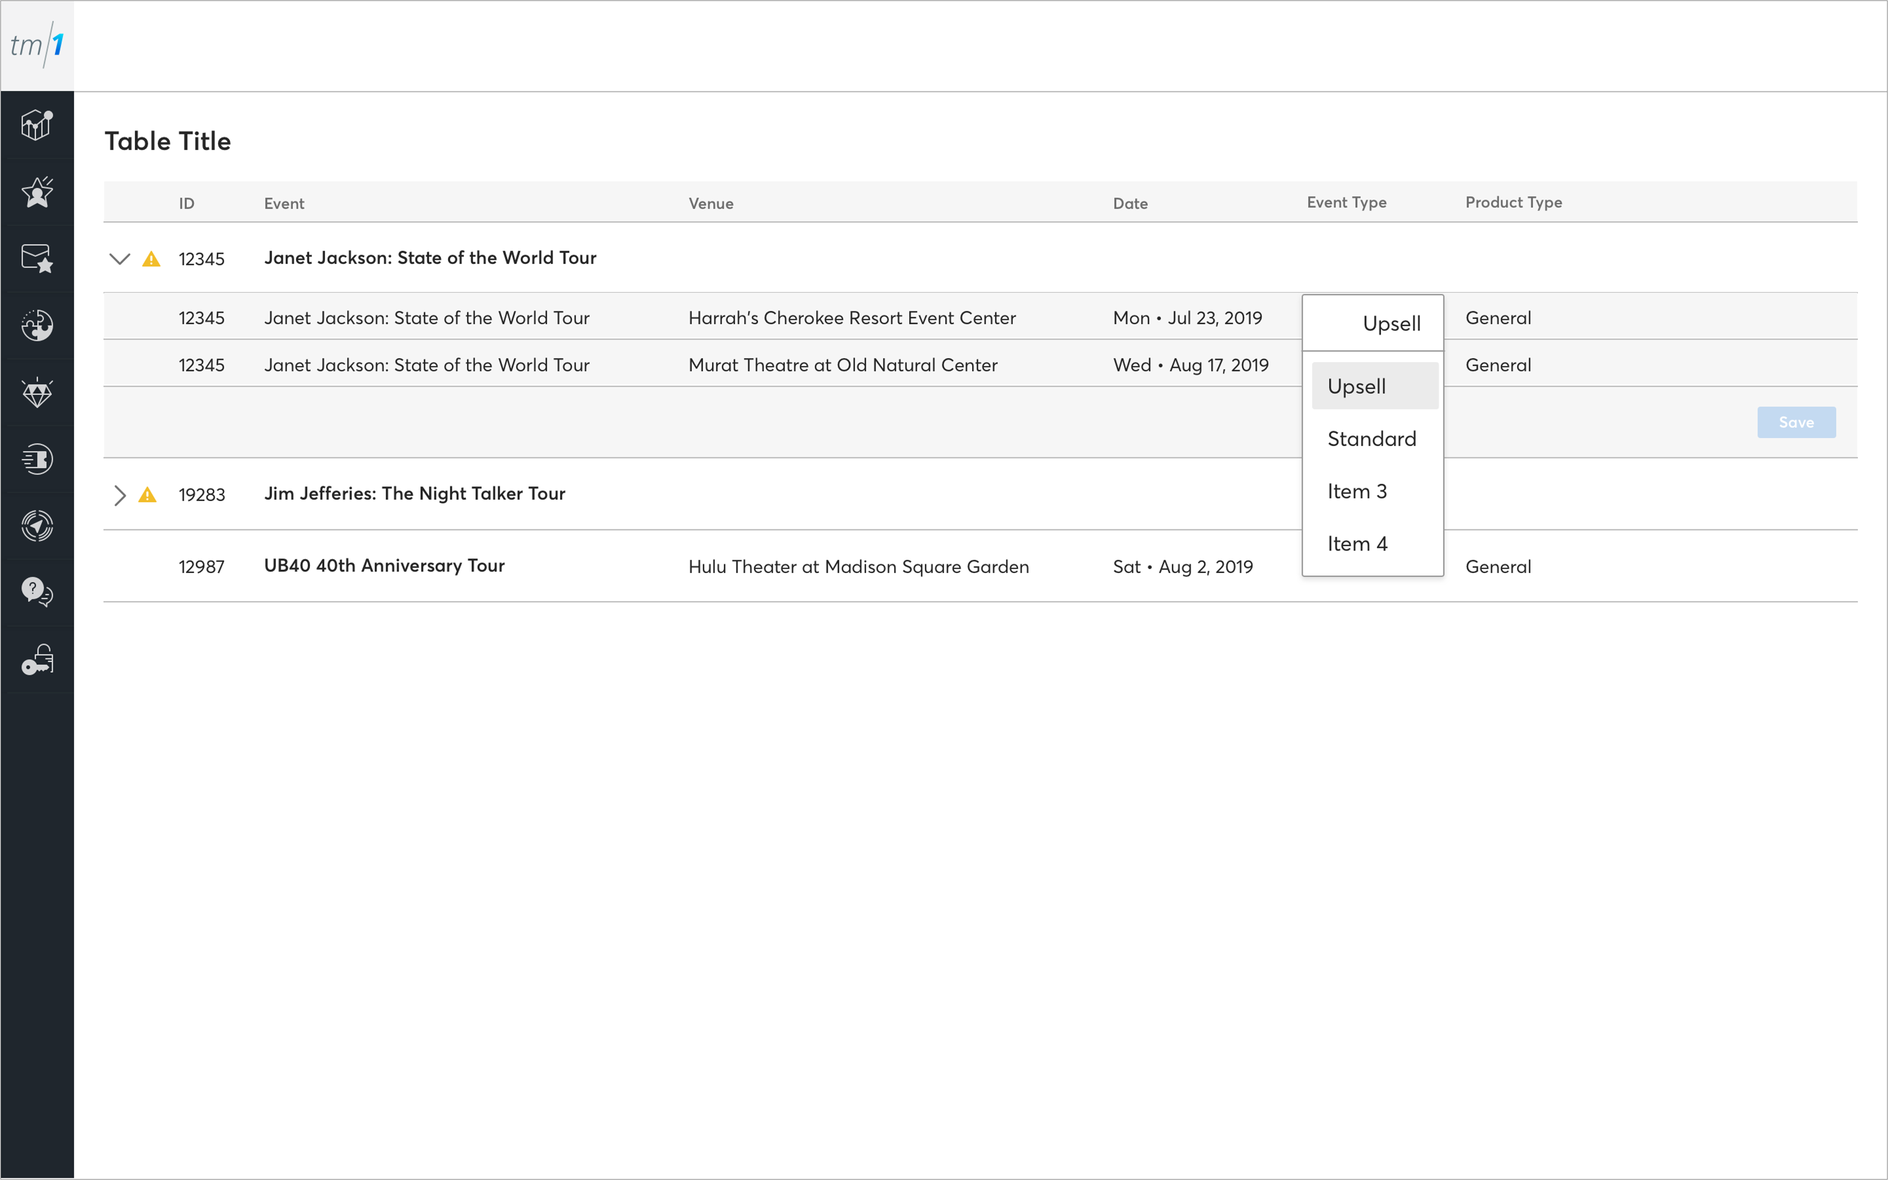Screen dimensions: 1888x1180
Task: Click the Date column header
Action: (x=1130, y=203)
